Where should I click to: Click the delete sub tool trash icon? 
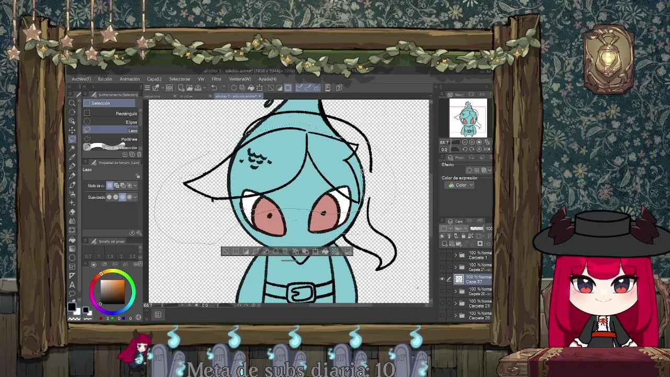(x=139, y=154)
